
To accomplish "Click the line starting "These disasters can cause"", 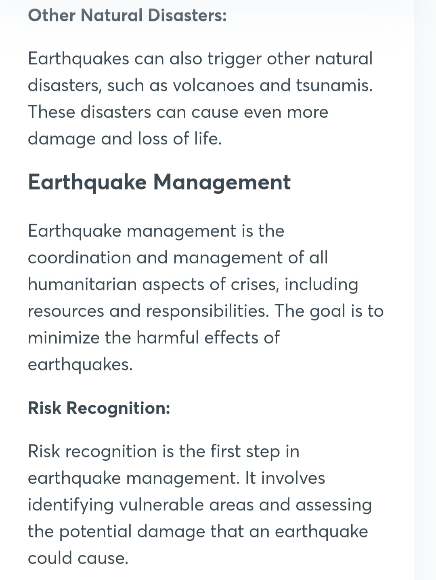I will 178,112.
